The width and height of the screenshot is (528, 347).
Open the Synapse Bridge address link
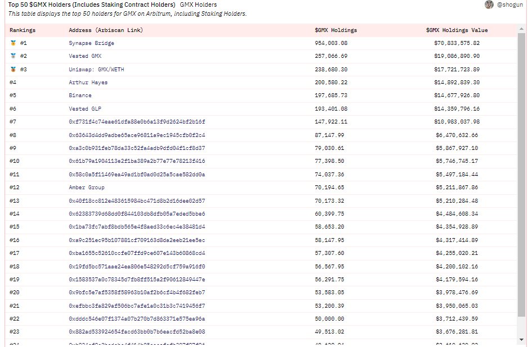tap(92, 43)
